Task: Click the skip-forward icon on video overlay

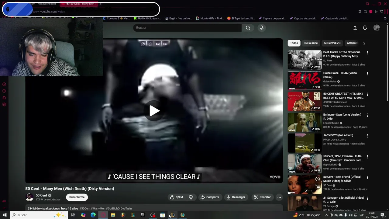Action: tap(158, 44)
